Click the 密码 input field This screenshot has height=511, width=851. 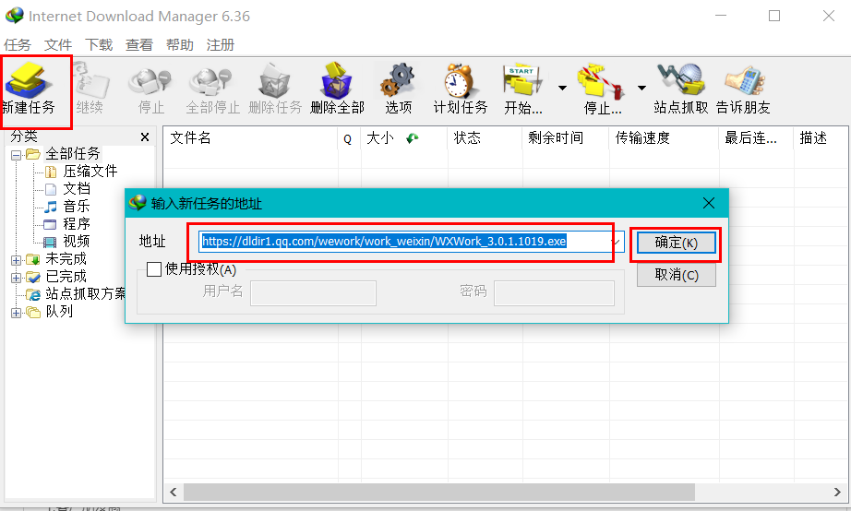coord(554,293)
